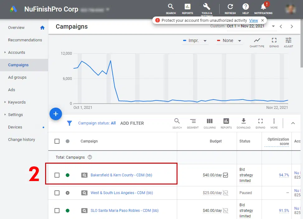Viewport: 303px width, 219px height.
Task: Open the 94.7% optimization score
Action: [x=284, y=175]
